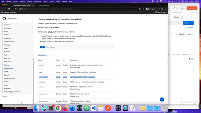This screenshot has width=201, height=113.
Task: Open the Apple menu
Action: click(x=3, y=1)
